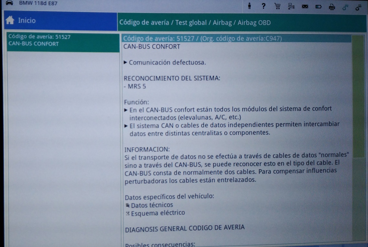Check the battery status icon
The height and width of the screenshot is (247, 368).
(x=318, y=6)
